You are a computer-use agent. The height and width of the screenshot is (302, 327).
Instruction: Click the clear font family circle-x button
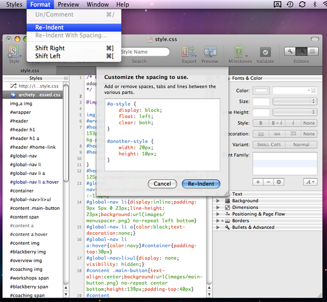tap(279, 182)
